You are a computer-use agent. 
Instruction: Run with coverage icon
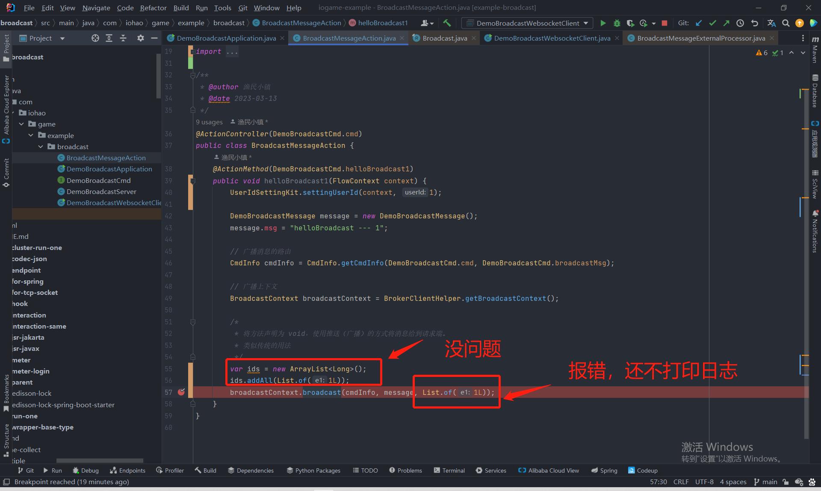click(630, 23)
